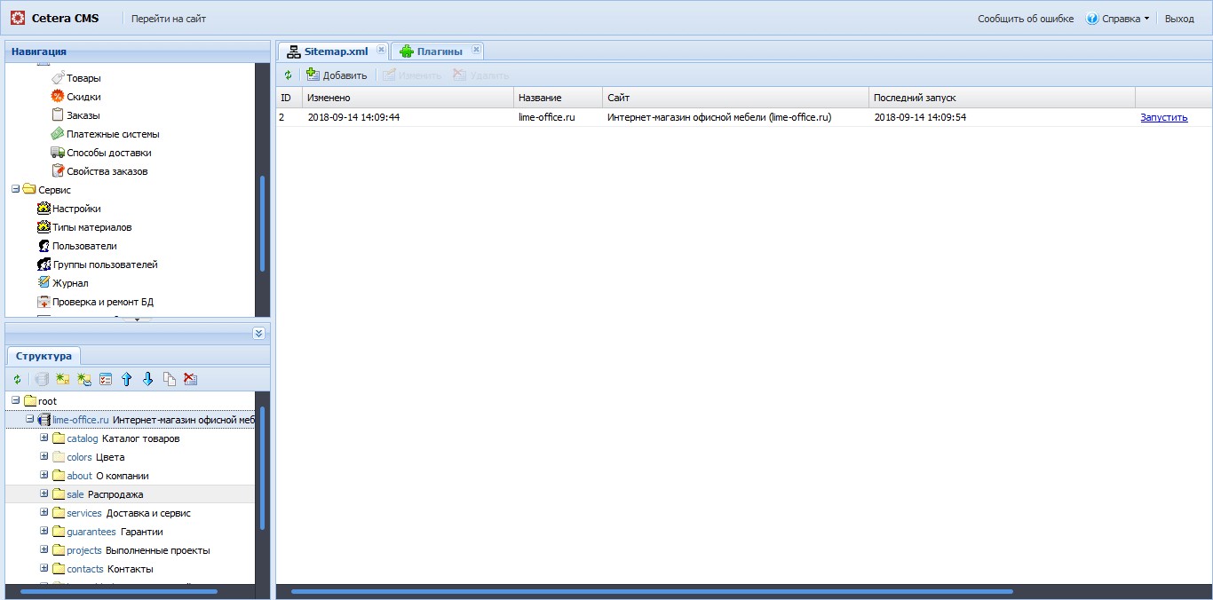This screenshot has height=600, width=1213.
Task: Click the Запустить link
Action: tap(1163, 116)
